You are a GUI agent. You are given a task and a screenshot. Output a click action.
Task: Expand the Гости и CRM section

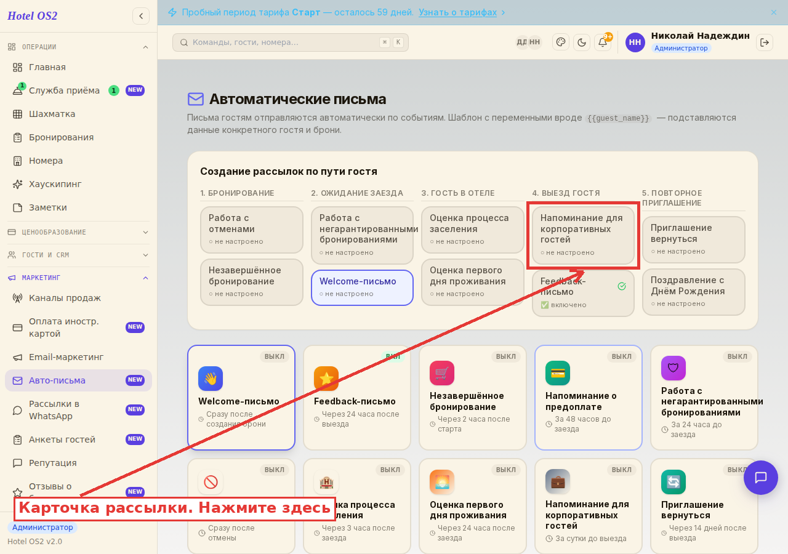[78, 255]
